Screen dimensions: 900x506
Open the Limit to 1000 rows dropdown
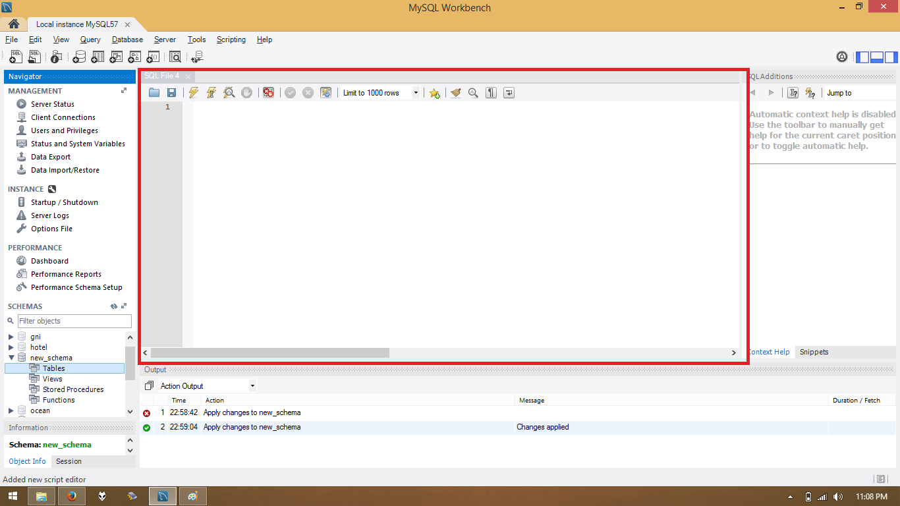pyautogui.click(x=416, y=92)
